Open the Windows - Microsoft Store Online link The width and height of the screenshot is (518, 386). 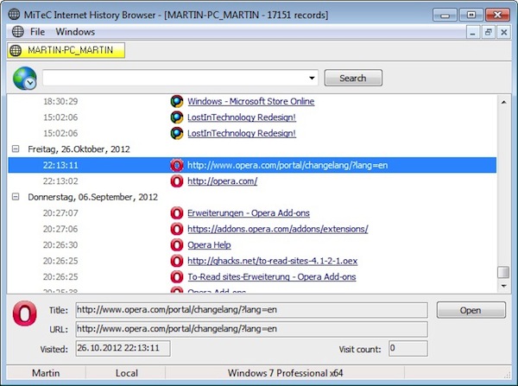(x=250, y=101)
